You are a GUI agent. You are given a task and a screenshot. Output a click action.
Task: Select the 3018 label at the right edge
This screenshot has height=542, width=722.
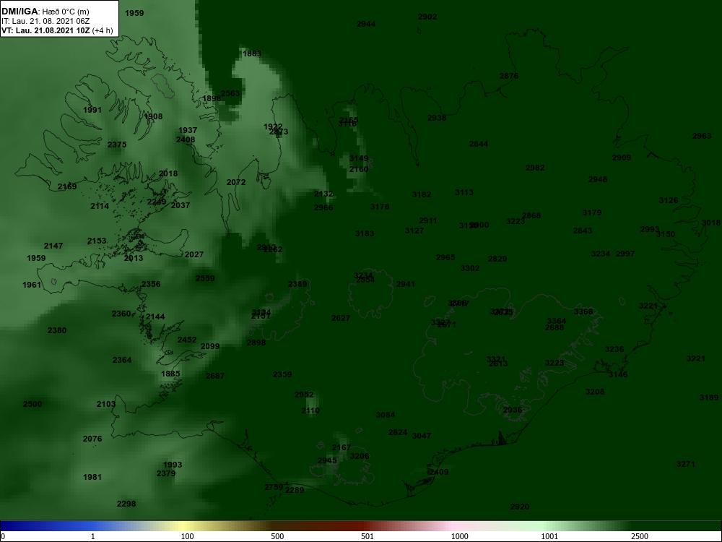711,223
